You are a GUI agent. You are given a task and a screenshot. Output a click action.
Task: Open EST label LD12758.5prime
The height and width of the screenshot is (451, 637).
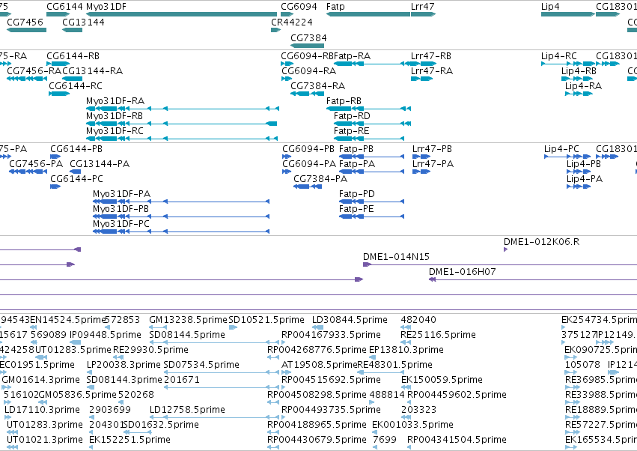pyautogui.click(x=187, y=410)
